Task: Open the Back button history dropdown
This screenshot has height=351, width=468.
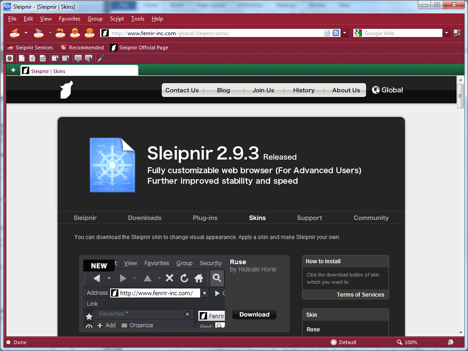Action: [x=25, y=33]
